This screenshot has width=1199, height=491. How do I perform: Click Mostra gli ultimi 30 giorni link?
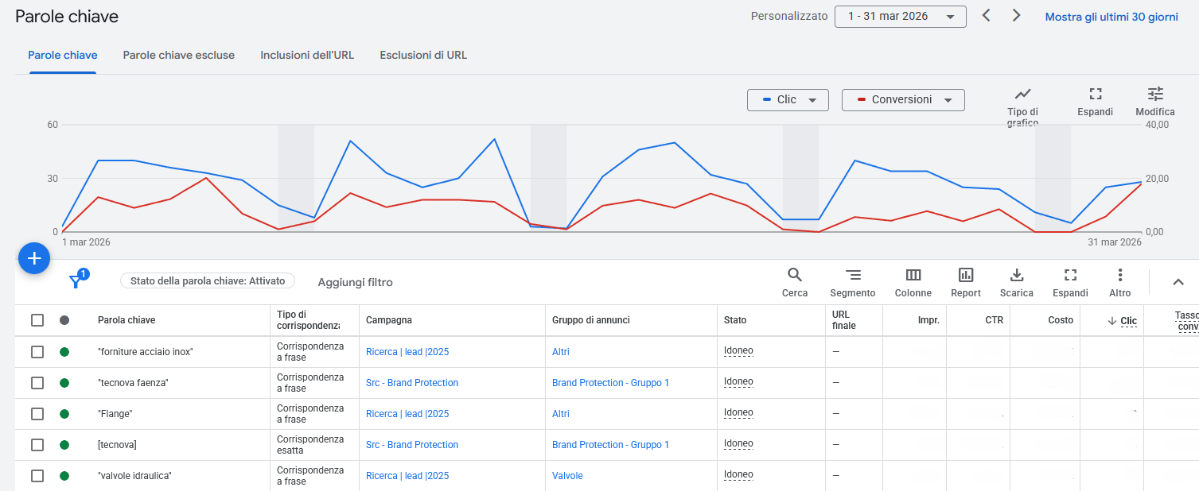point(1111,17)
